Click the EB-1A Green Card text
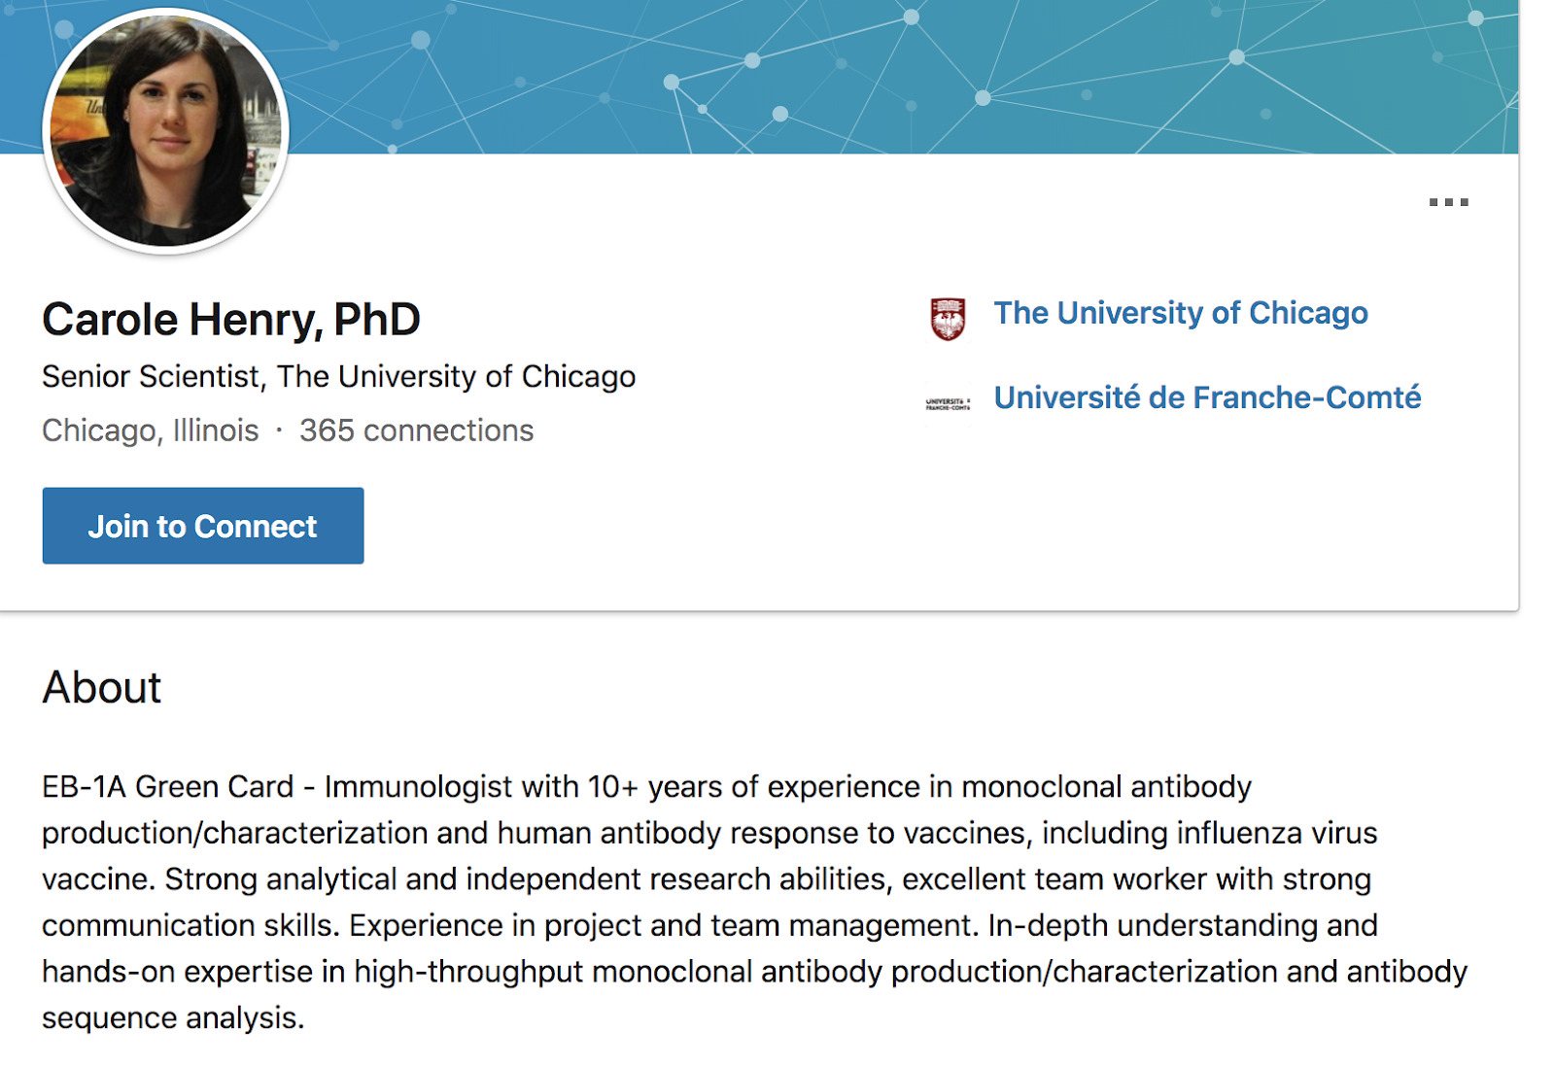1555x1065 pixels. [167, 786]
